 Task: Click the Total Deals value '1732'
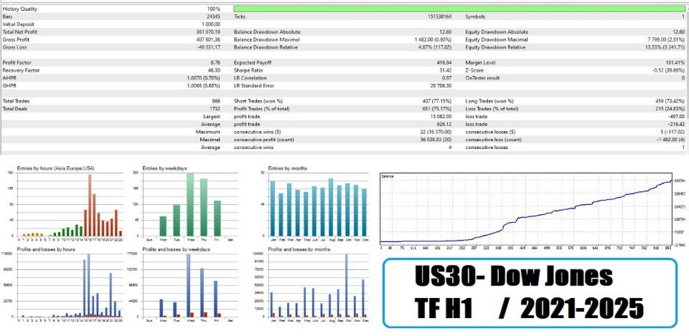(215, 109)
